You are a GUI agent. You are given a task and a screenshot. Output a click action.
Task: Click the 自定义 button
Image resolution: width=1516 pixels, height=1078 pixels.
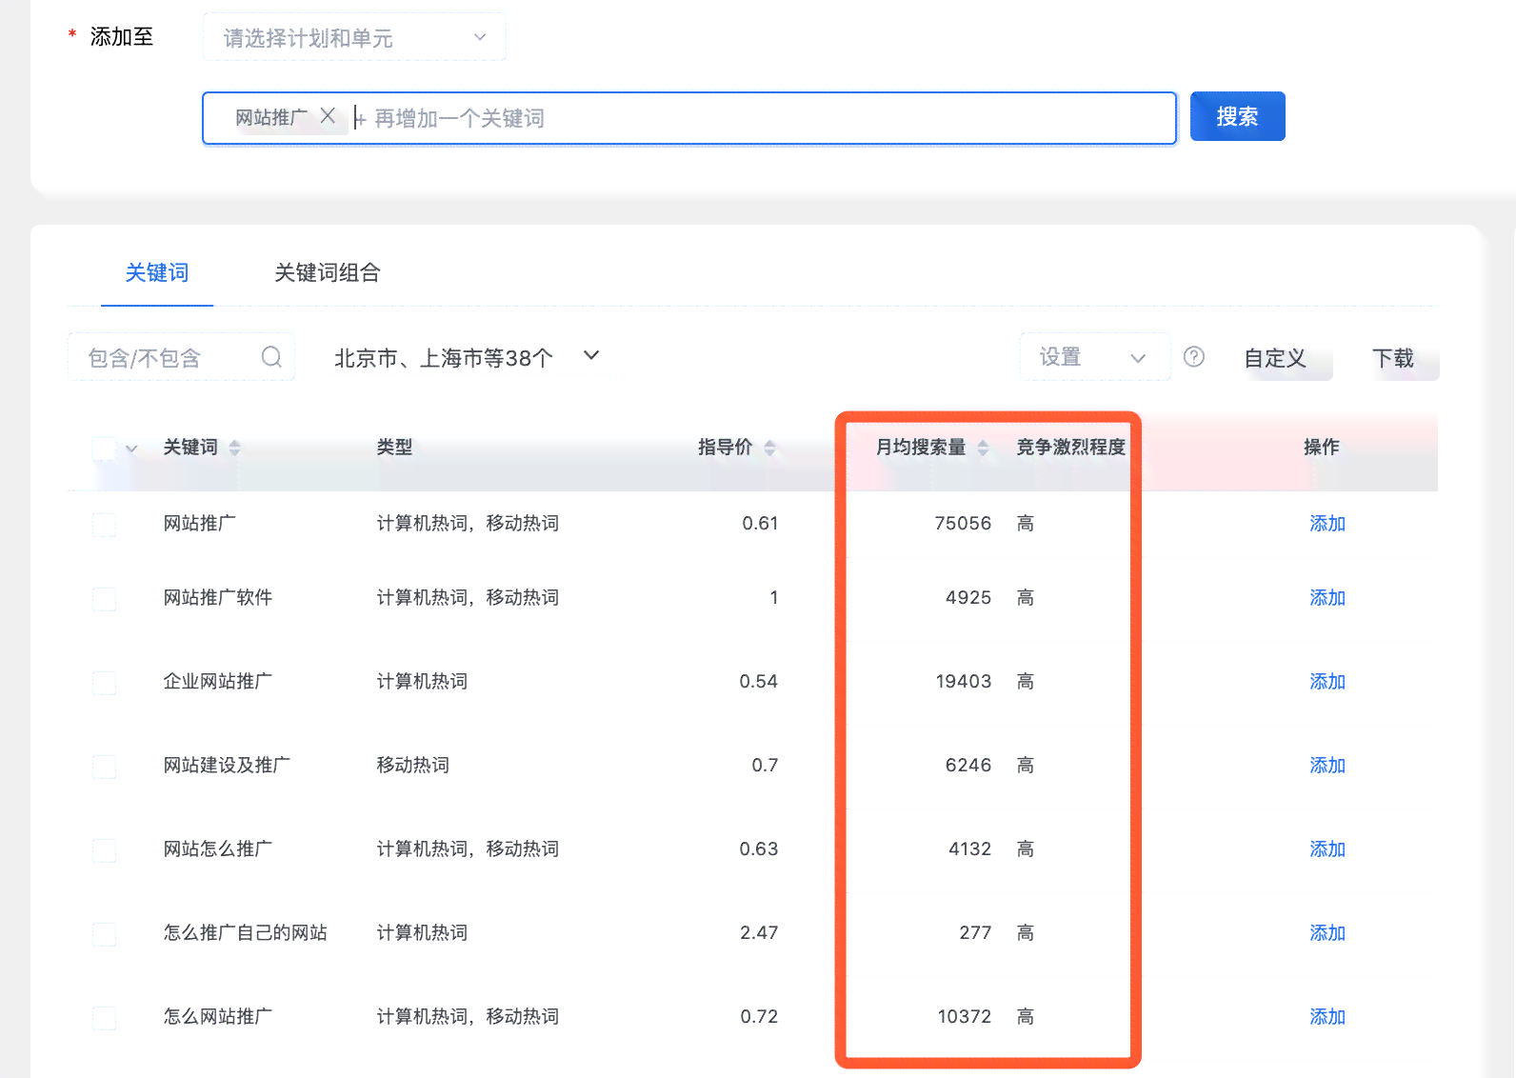coord(1275,358)
